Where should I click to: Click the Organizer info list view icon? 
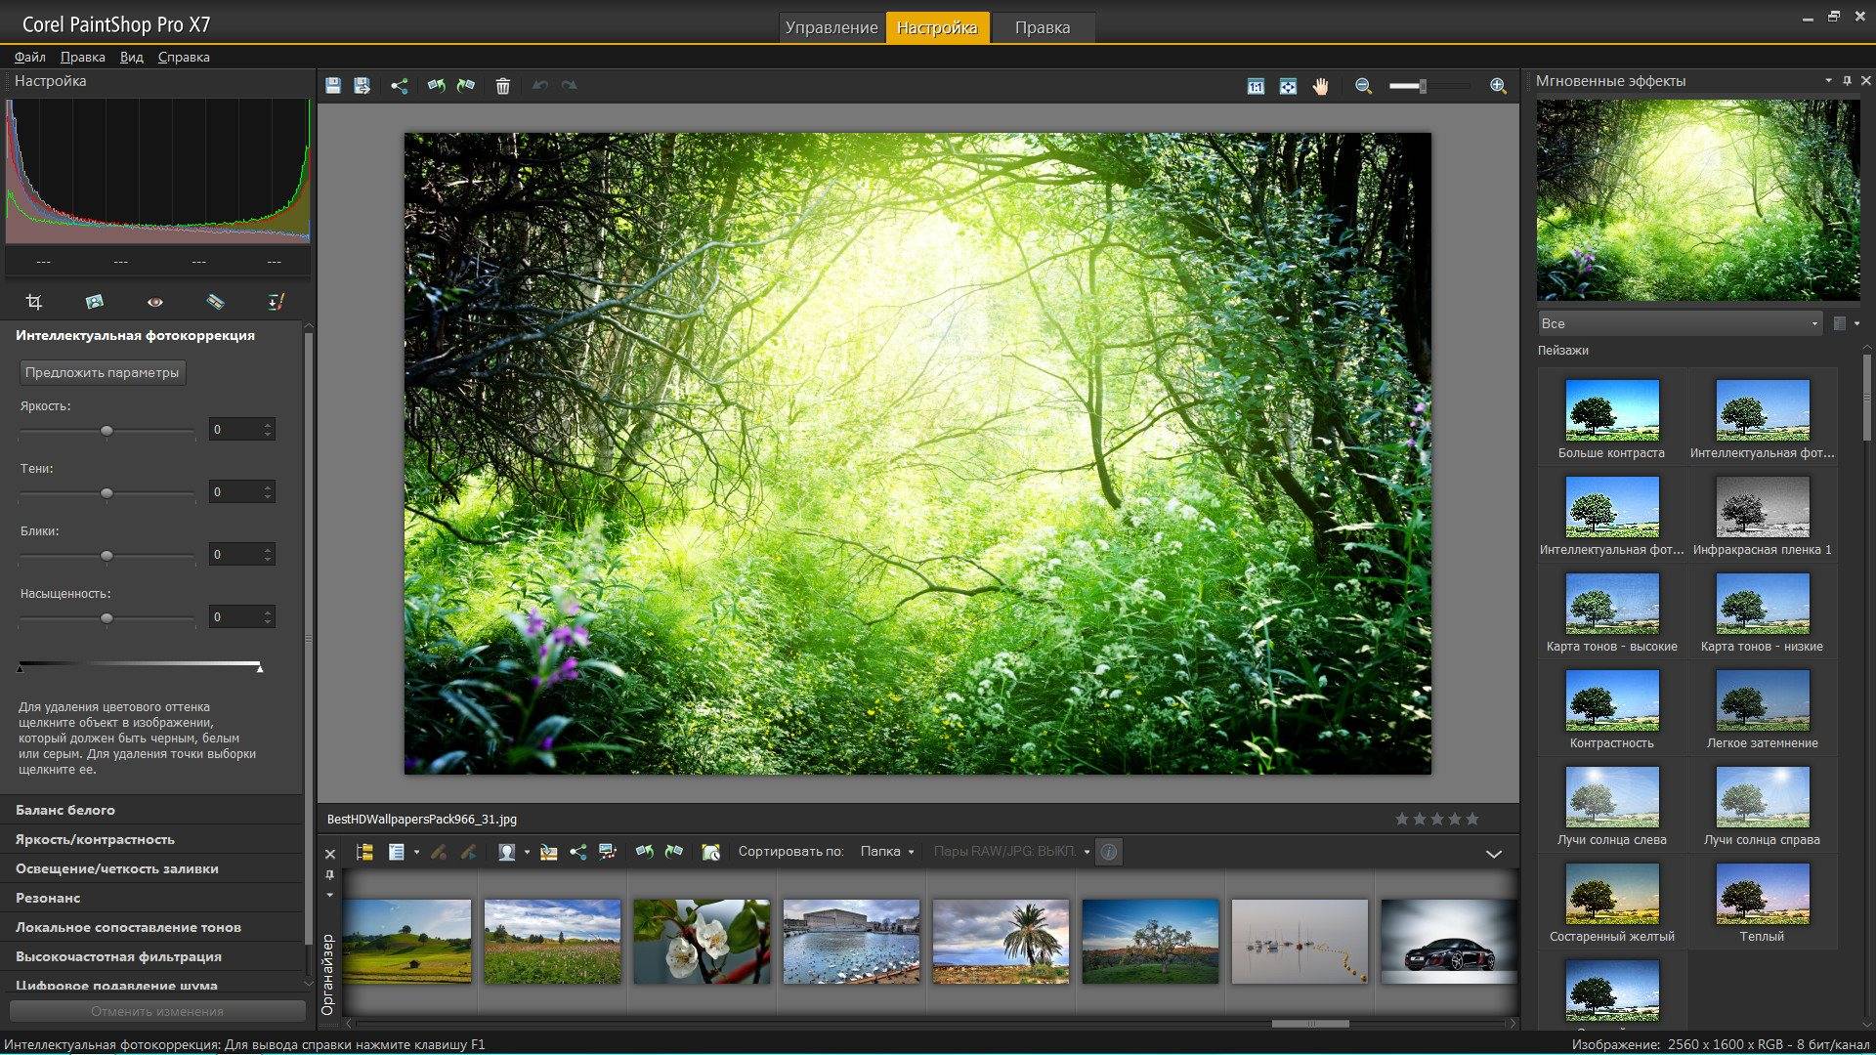396,852
